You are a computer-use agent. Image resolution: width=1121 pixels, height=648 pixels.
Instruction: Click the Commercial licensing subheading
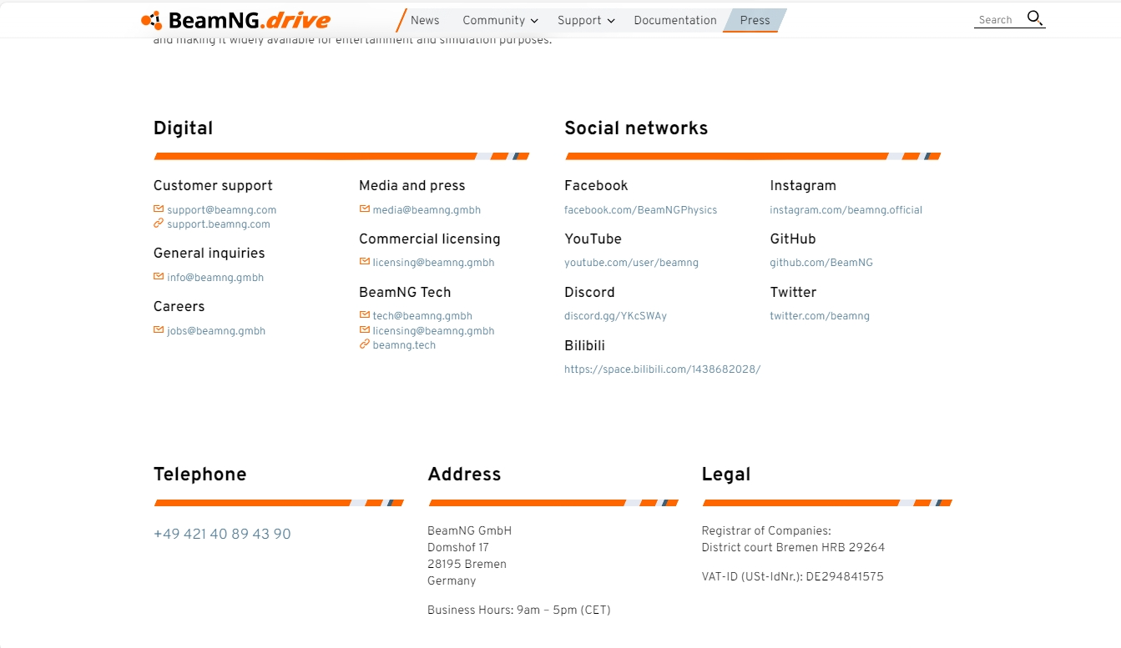click(x=430, y=239)
